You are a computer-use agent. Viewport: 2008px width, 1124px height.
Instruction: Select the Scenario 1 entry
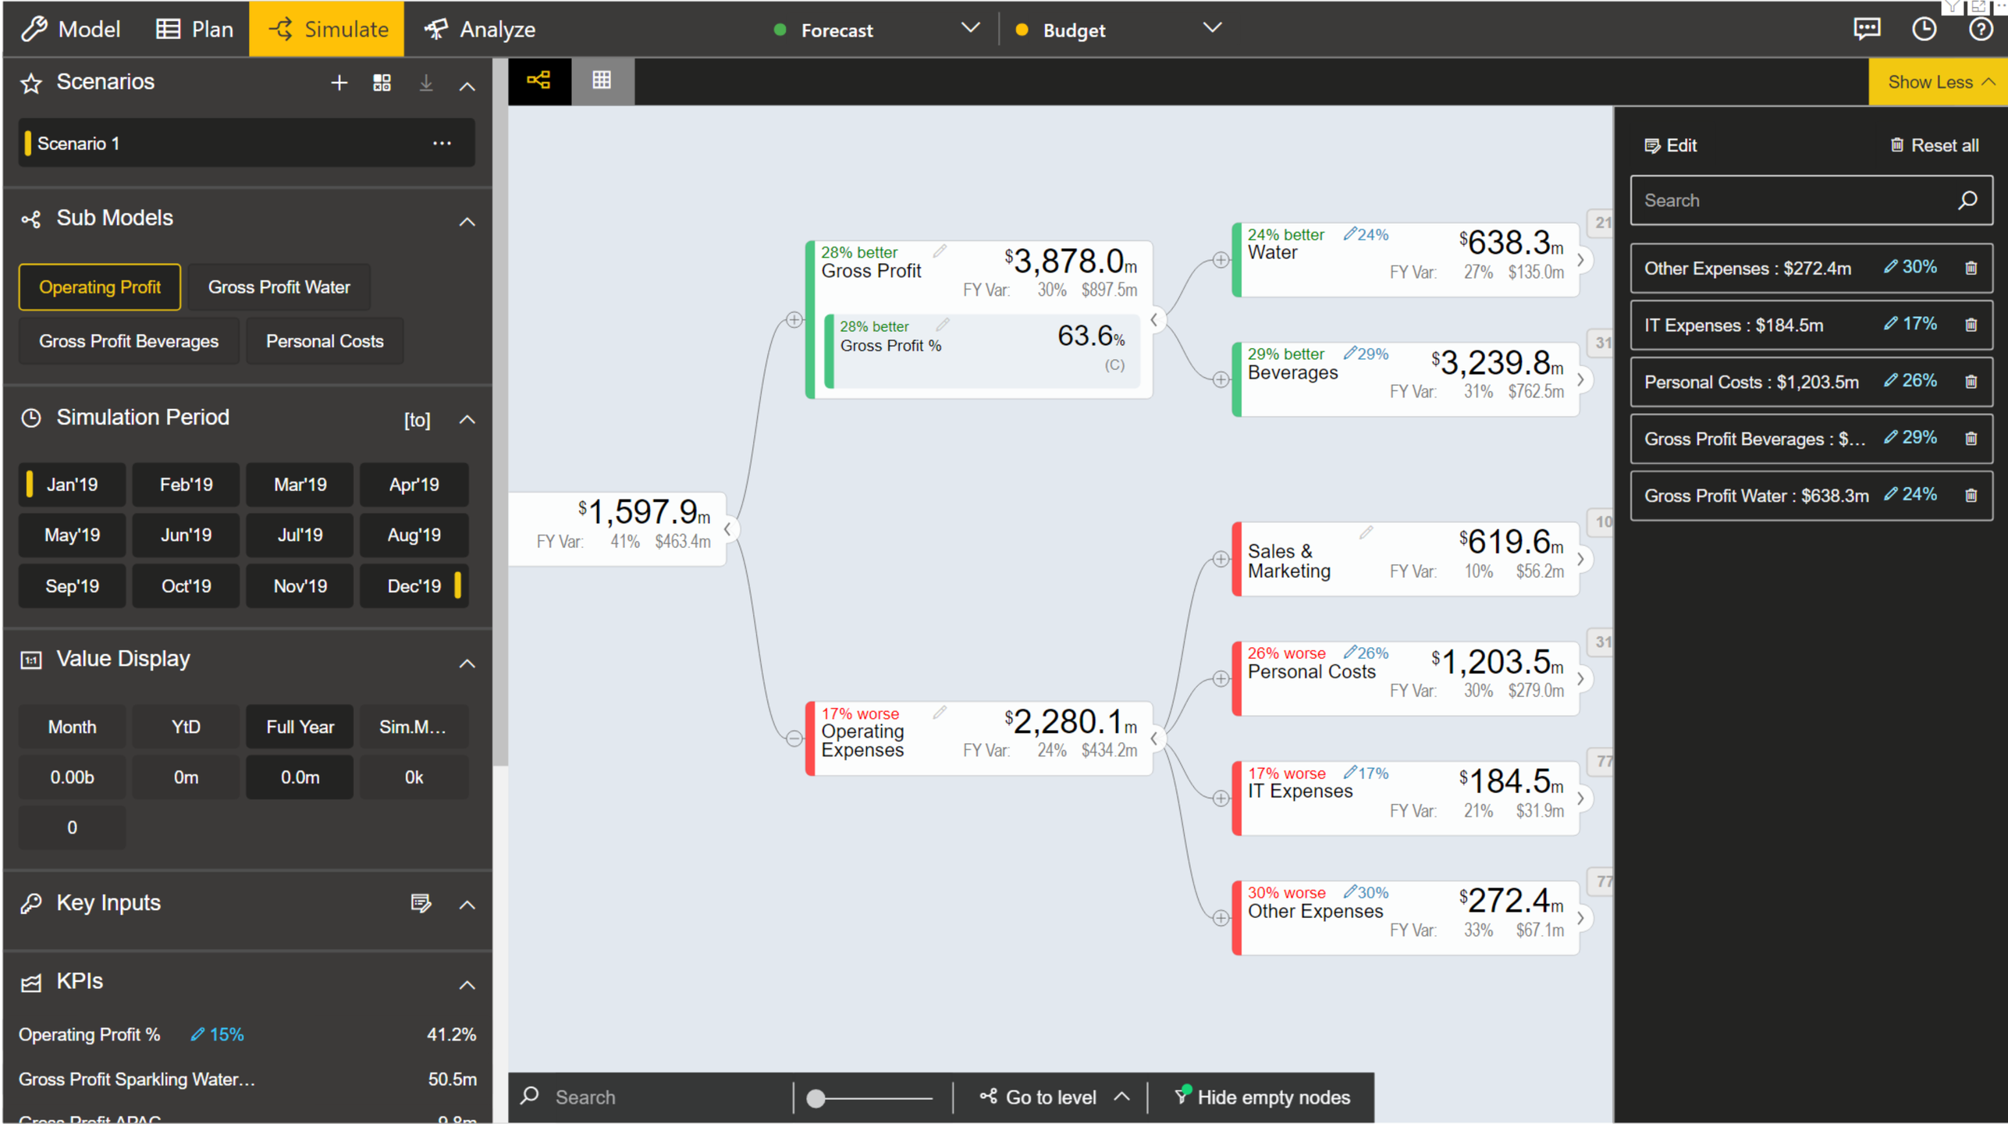(247, 143)
